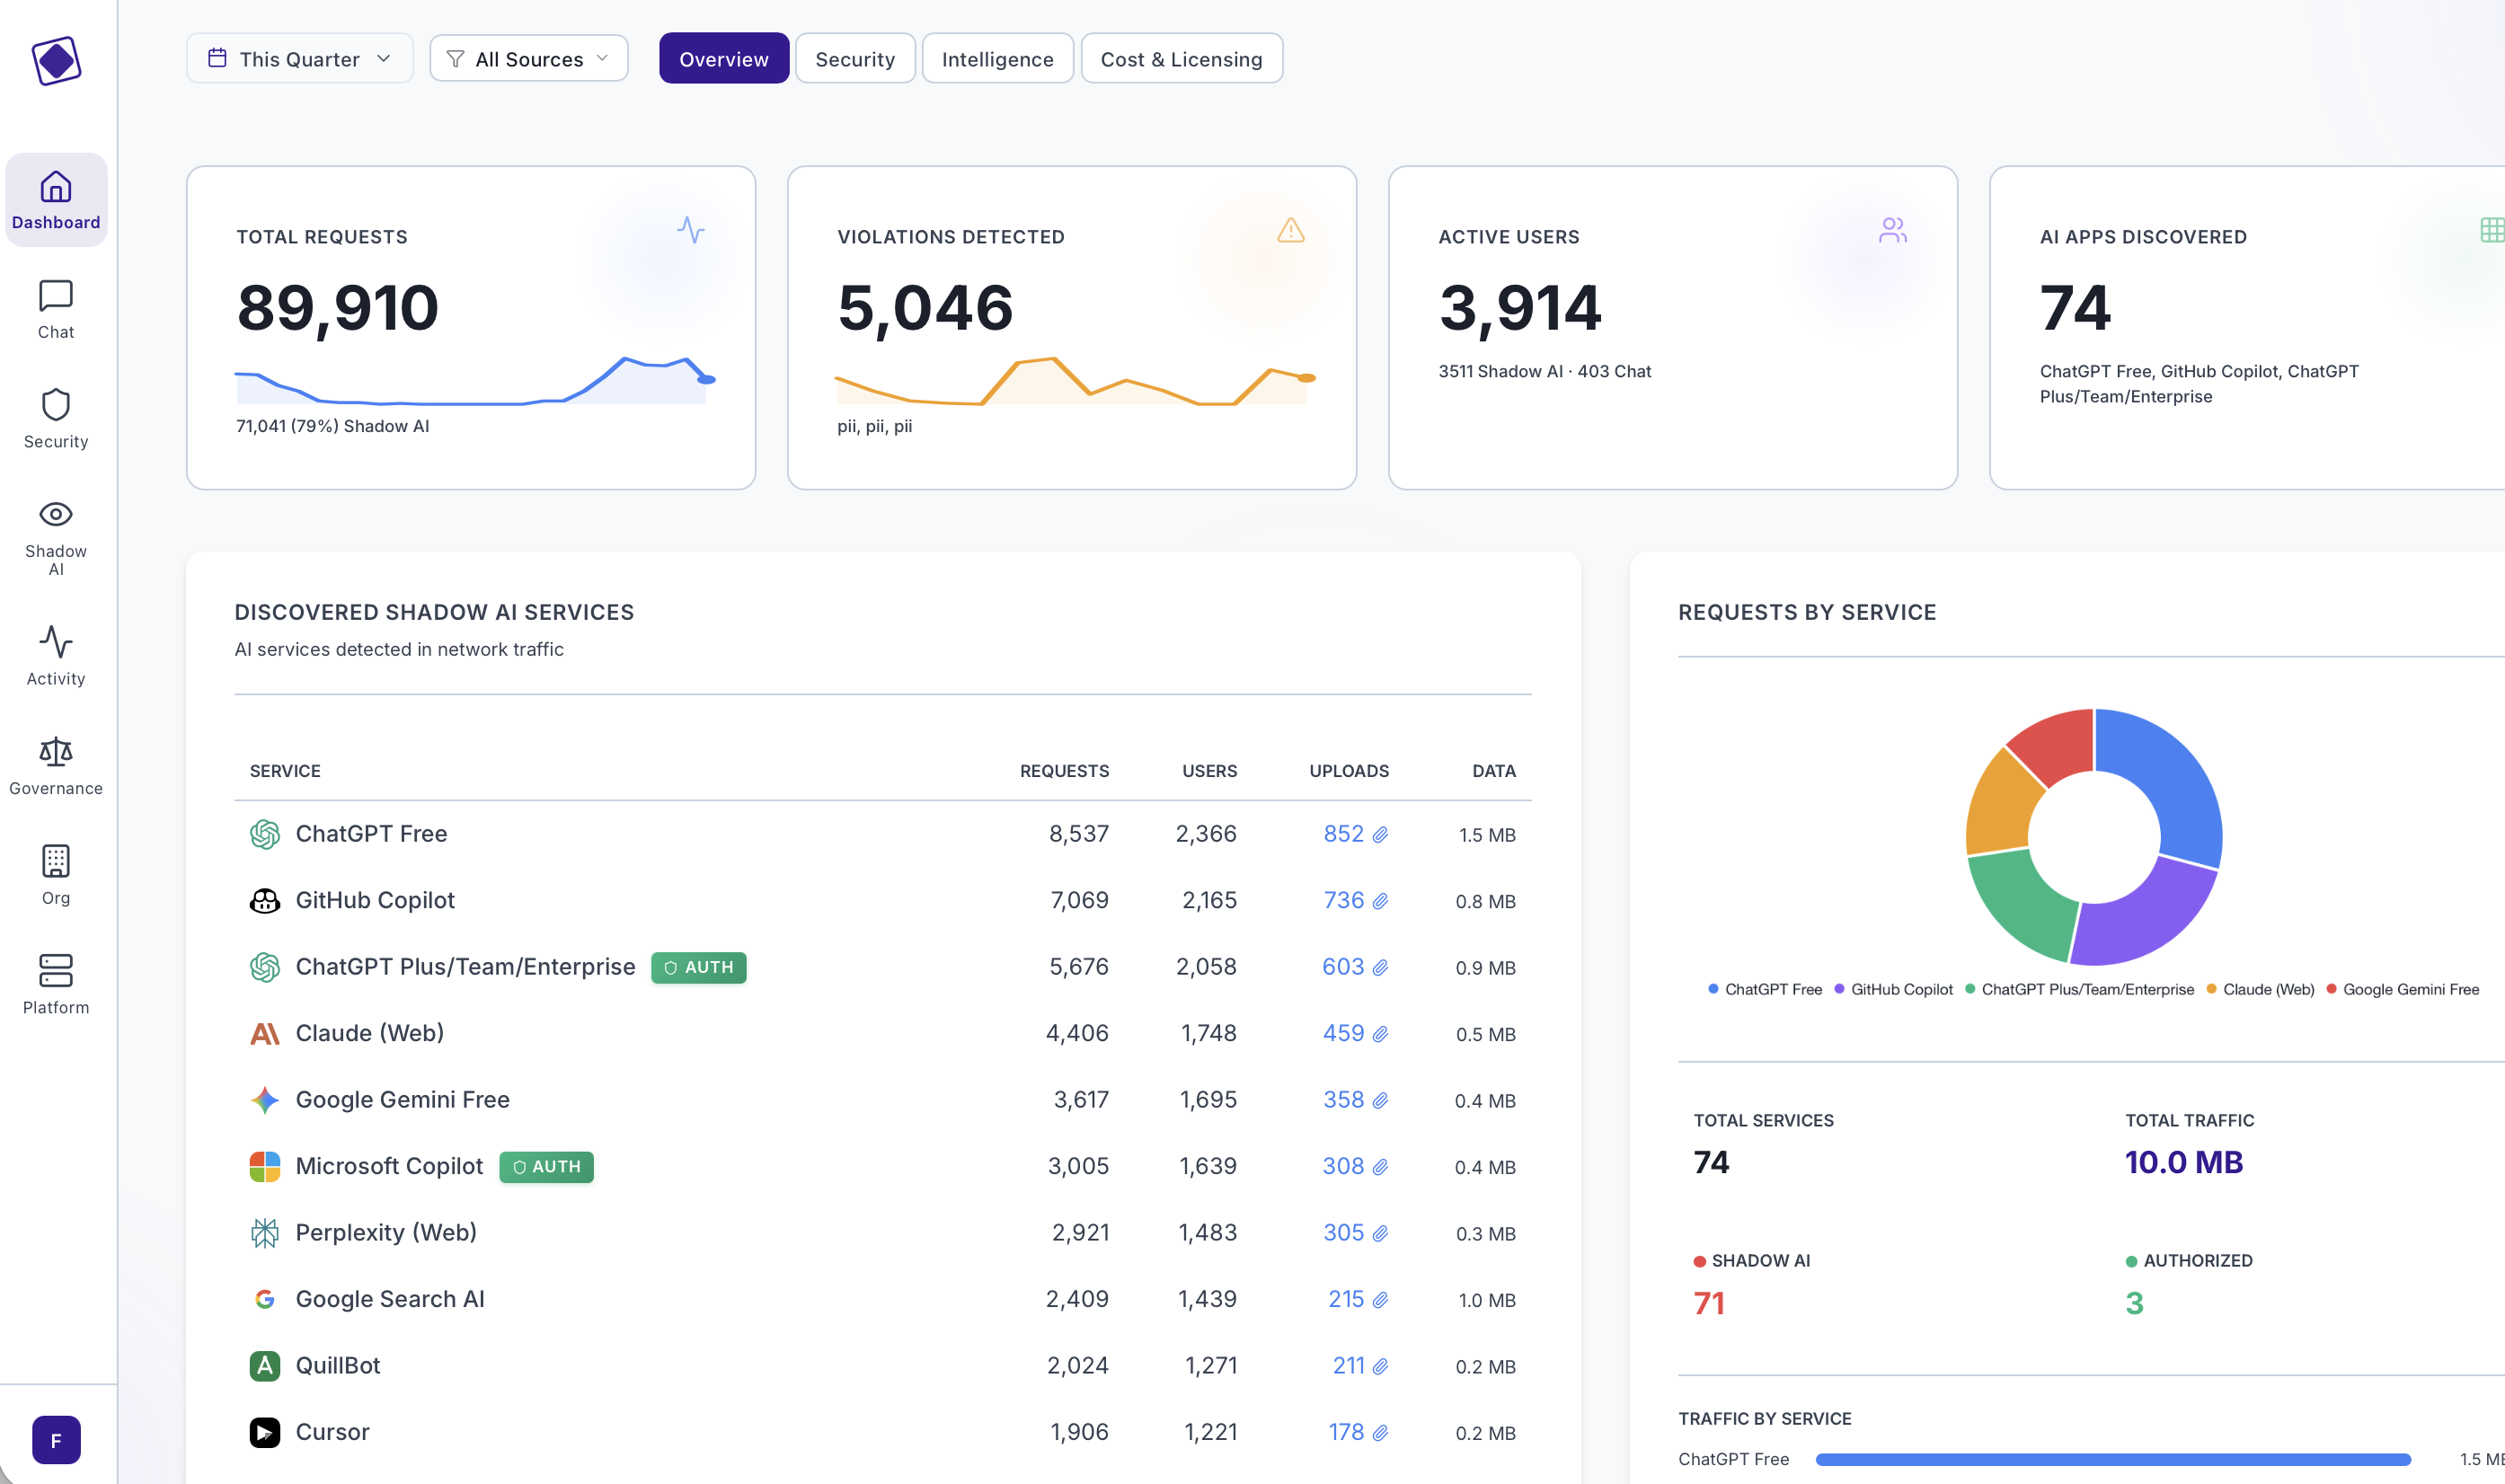Open Cursor 178 uploads link
The width and height of the screenshot is (2505, 1484).
tap(1358, 1432)
